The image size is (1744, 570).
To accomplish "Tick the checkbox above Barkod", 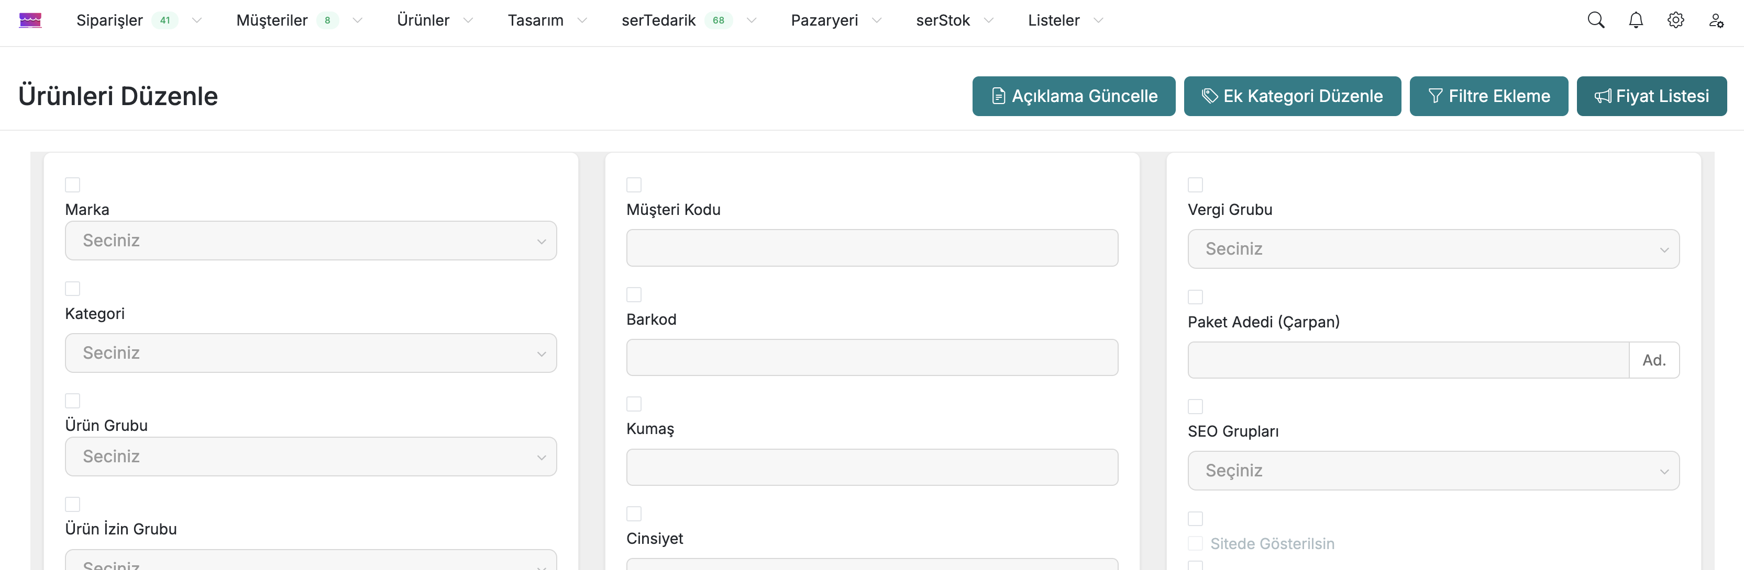I will 634,295.
